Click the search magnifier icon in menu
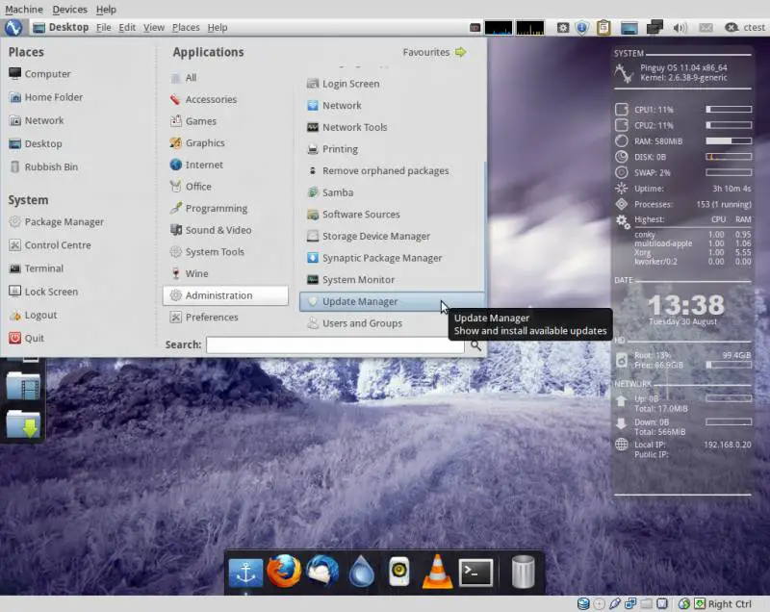The height and width of the screenshot is (612, 770). [475, 345]
